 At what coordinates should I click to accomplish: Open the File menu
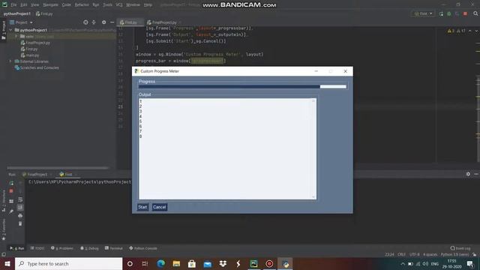click(x=13, y=5)
